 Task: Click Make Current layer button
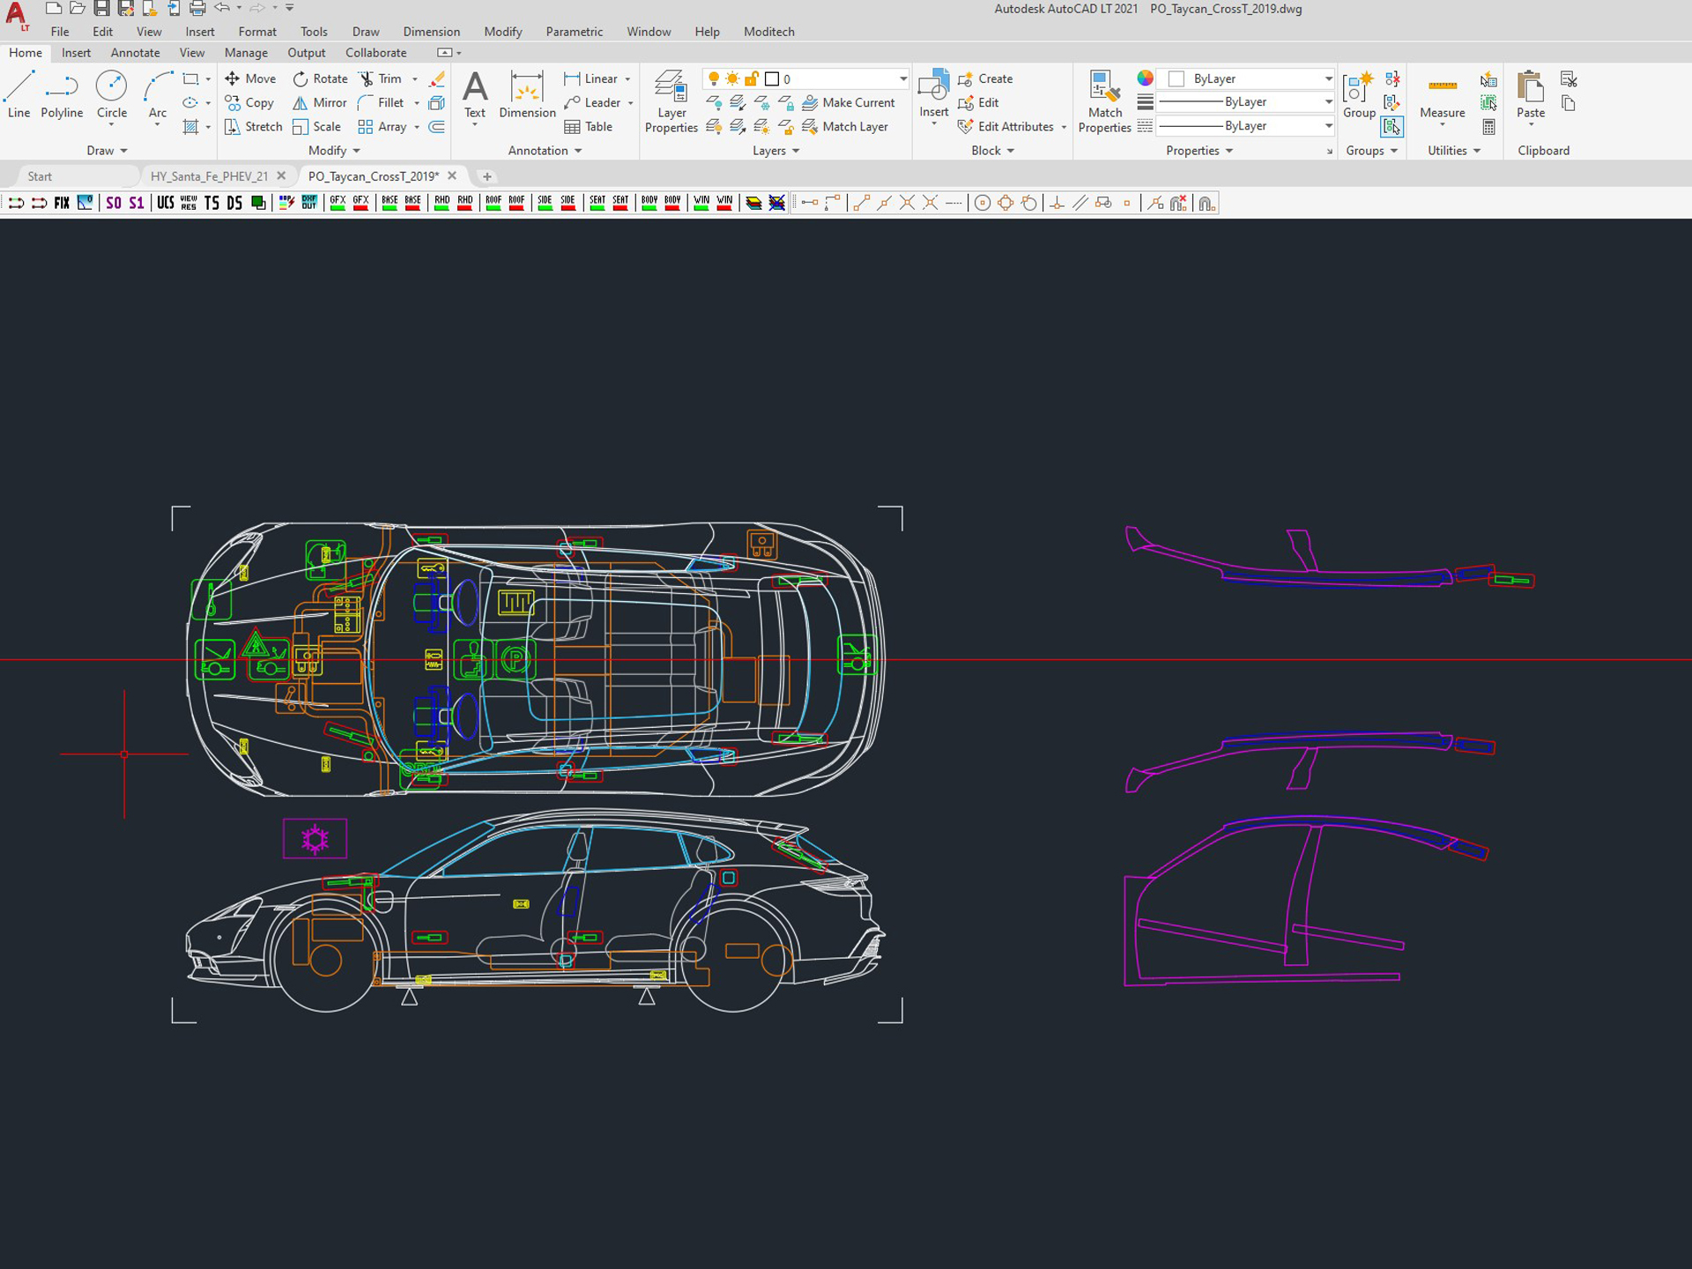click(x=848, y=102)
